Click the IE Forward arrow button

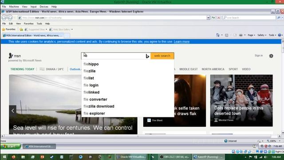(x=10, y=18)
